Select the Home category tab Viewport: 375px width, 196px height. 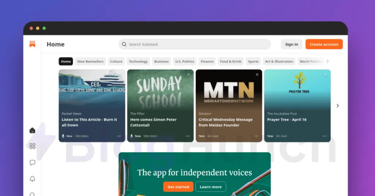click(x=66, y=61)
